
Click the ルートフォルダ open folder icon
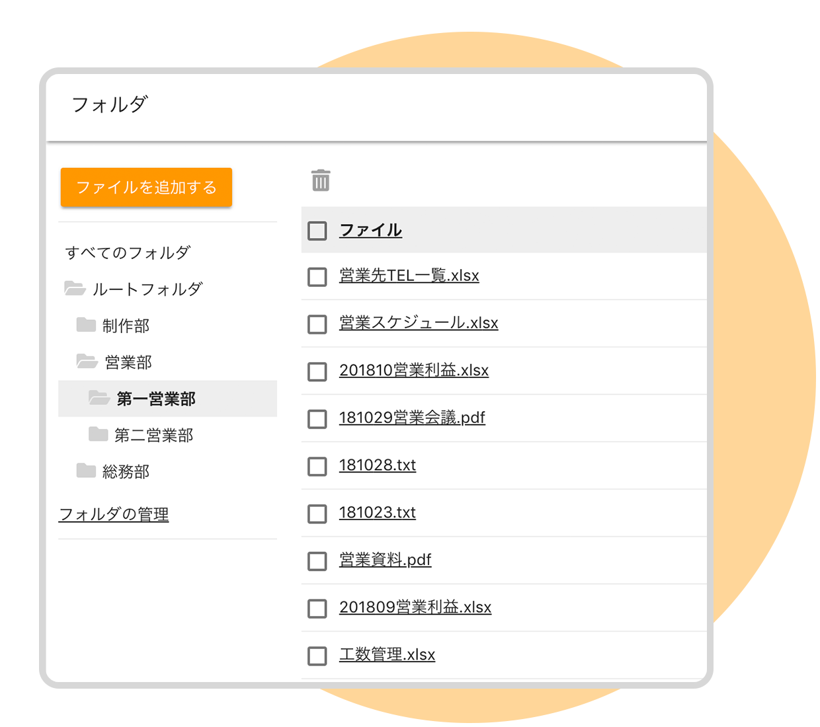pyautogui.click(x=75, y=288)
